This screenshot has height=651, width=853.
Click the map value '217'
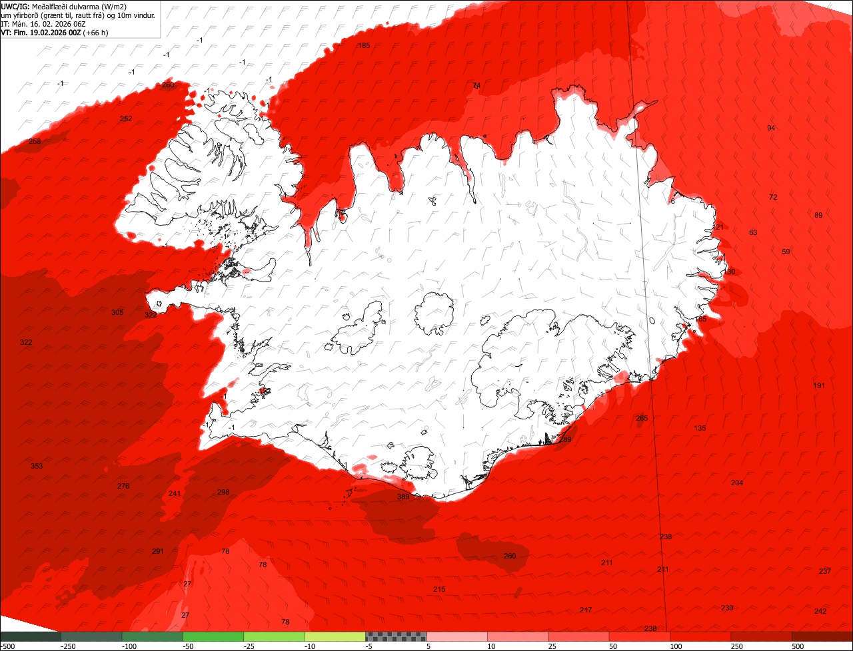tap(586, 610)
